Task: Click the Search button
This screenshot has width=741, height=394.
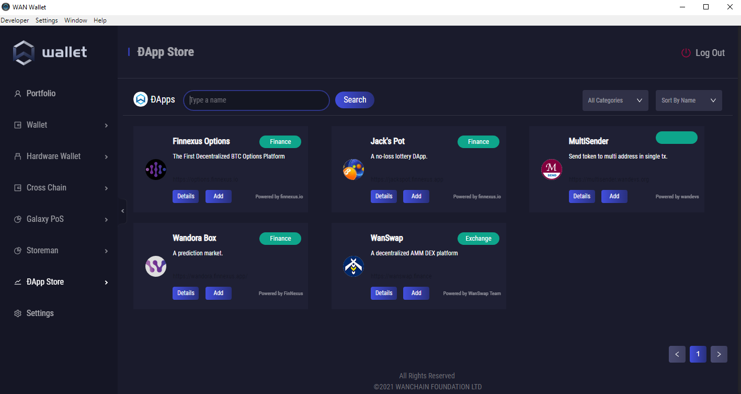Action: click(x=355, y=100)
